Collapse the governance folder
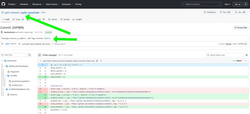The width and height of the screenshot is (250, 114). [2, 61]
